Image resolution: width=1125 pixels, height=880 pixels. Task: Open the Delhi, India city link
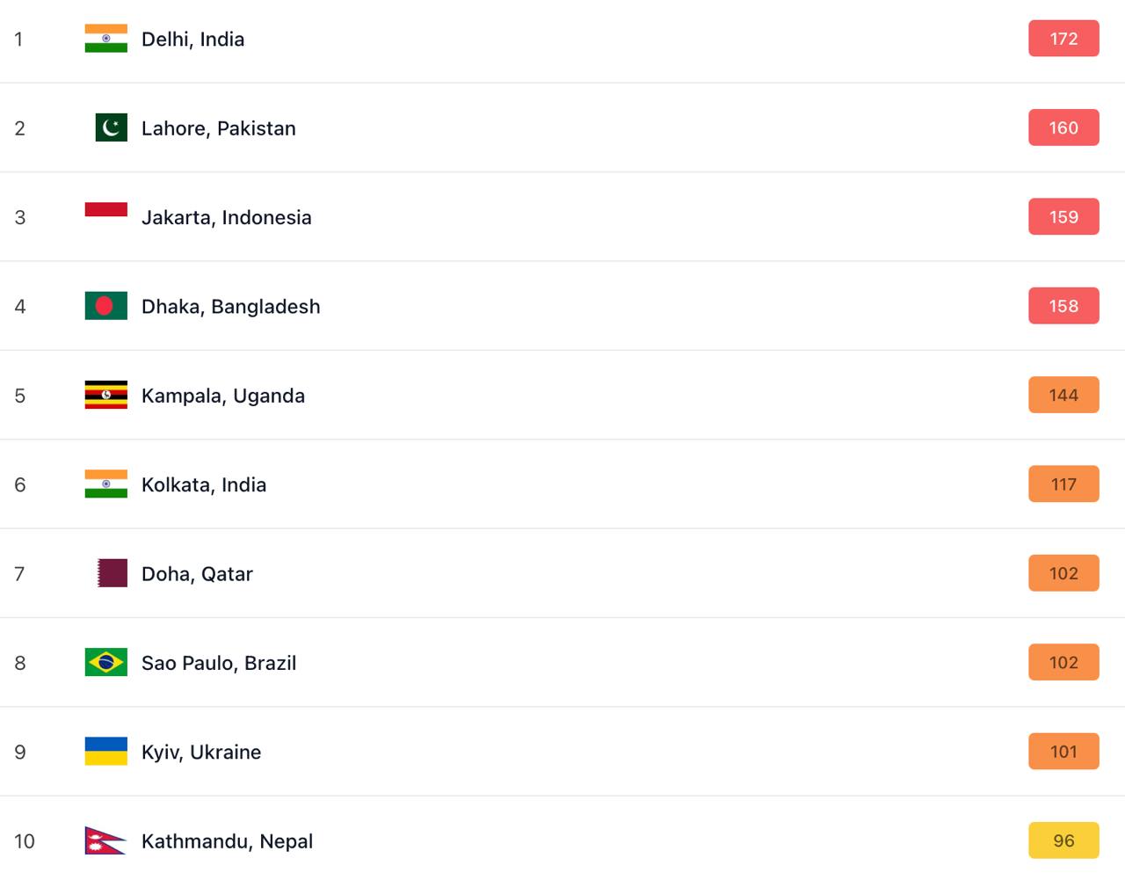192,40
